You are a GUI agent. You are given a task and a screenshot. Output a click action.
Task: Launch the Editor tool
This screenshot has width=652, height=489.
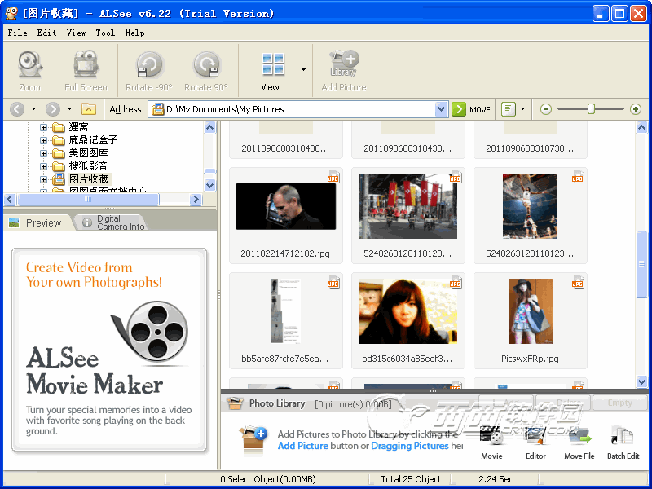pos(535,437)
